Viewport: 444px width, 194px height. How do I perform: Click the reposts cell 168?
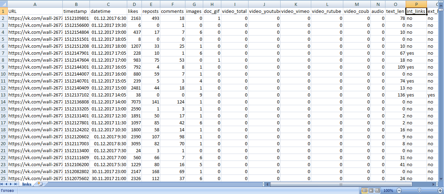(x=151, y=171)
